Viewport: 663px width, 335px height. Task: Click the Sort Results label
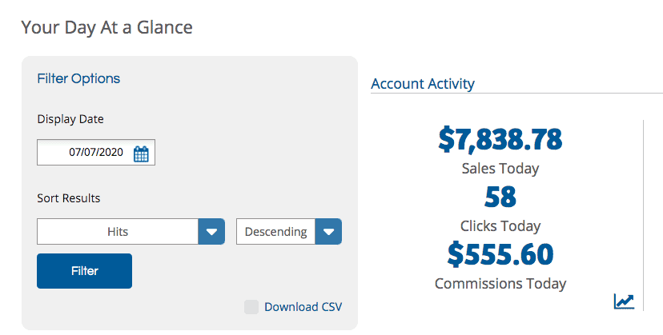69,197
